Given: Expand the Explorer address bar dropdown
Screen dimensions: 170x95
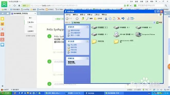Looking at the screenshot, I should [154, 23].
